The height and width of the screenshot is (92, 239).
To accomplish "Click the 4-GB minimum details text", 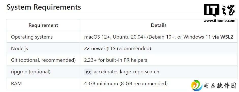I will 126,83.
